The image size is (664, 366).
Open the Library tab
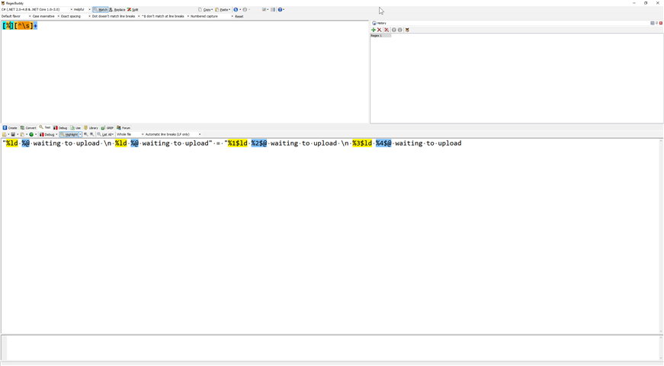click(x=91, y=127)
